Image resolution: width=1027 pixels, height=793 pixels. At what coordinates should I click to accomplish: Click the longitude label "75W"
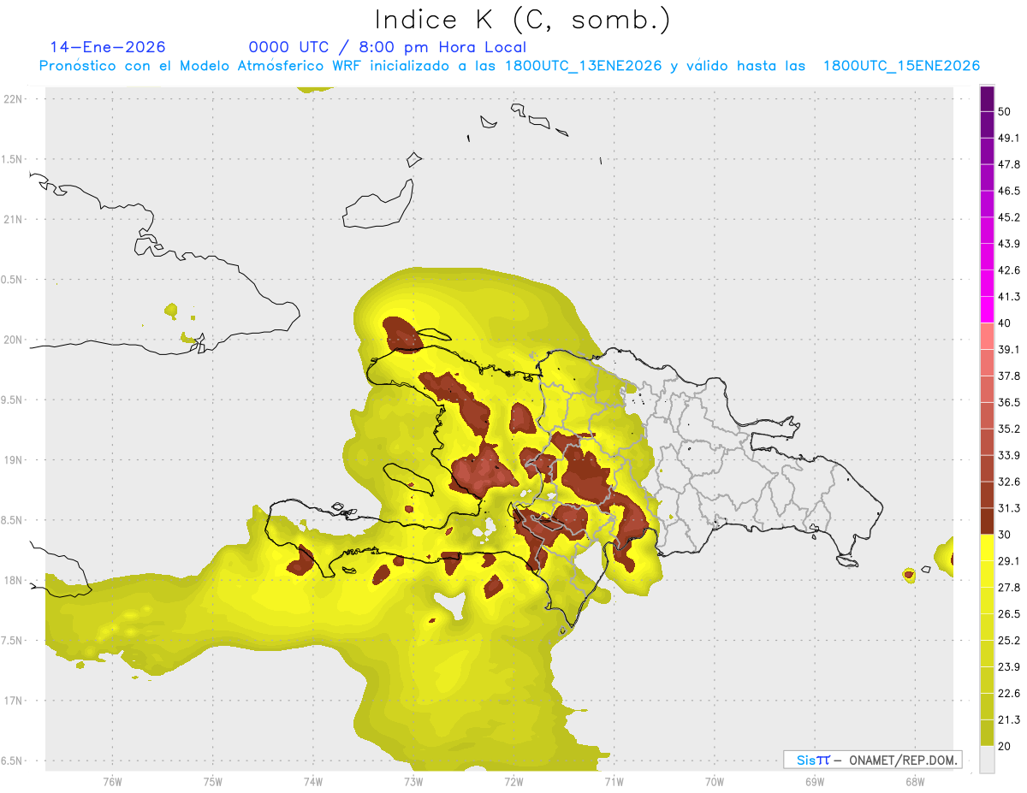point(212,781)
